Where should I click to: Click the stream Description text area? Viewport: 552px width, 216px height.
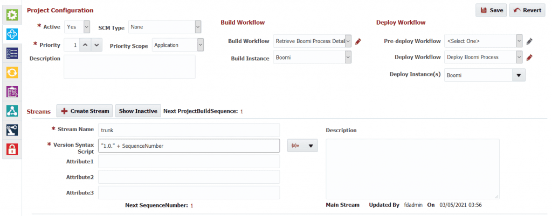coord(412,169)
